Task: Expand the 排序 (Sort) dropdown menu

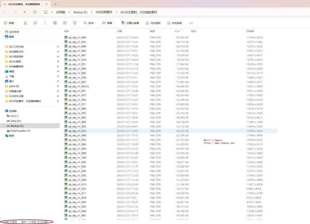Action: (91, 23)
